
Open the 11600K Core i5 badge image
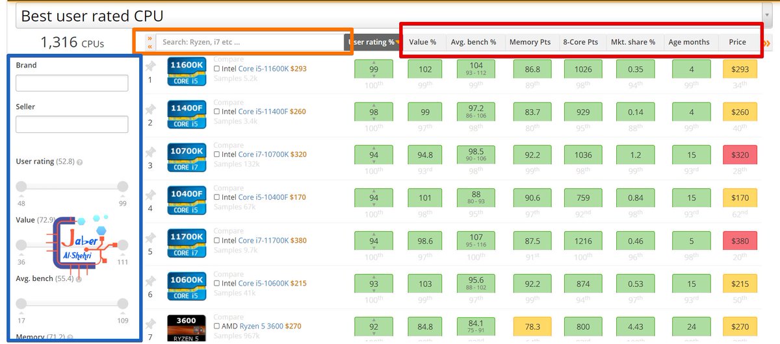pyautogui.click(x=187, y=72)
